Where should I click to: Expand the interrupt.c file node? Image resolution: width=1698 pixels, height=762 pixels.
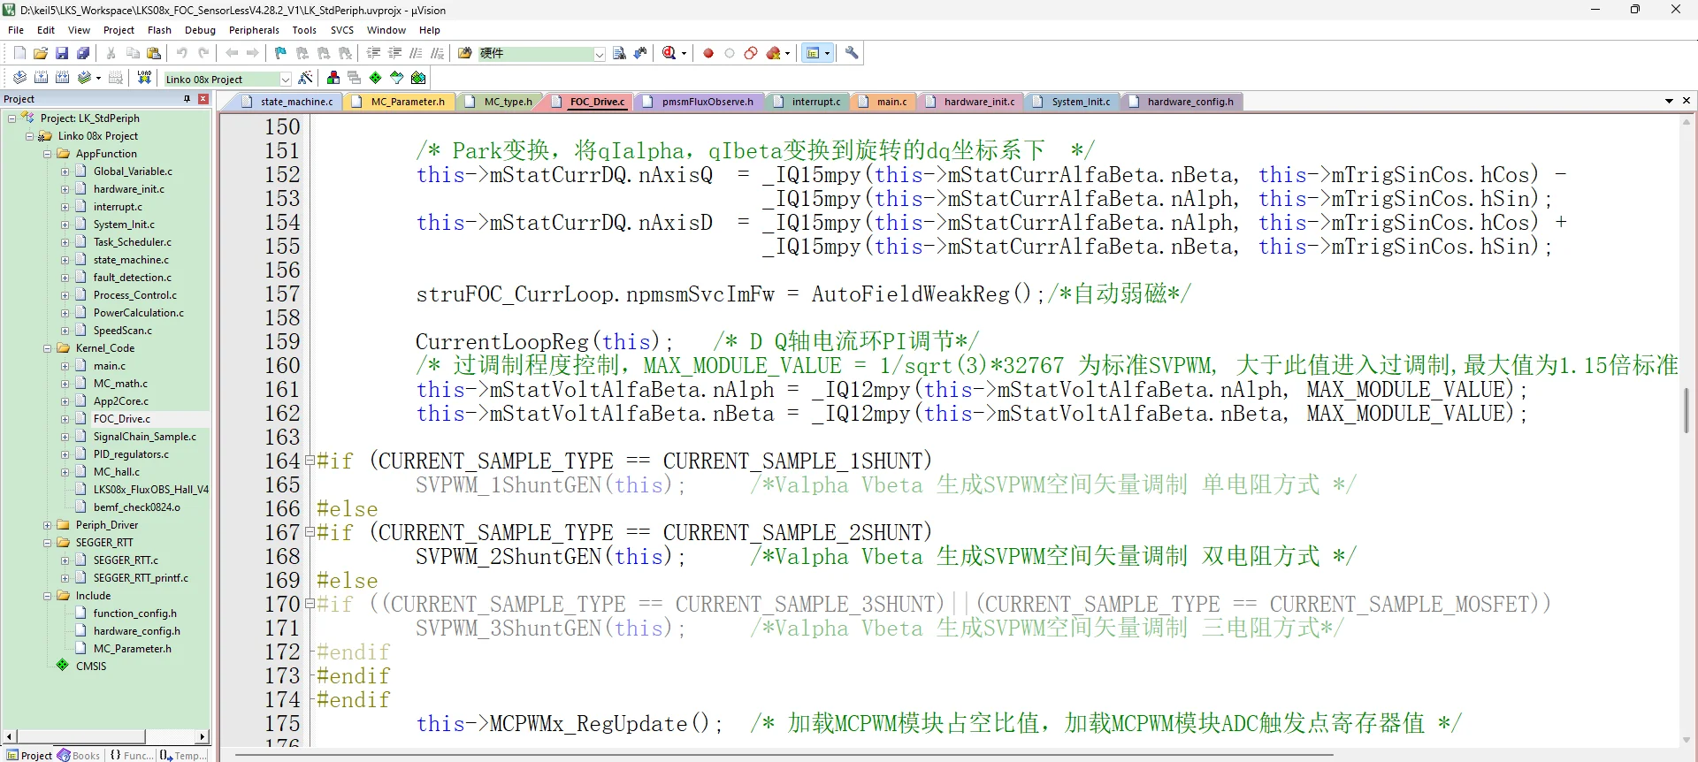(x=65, y=207)
